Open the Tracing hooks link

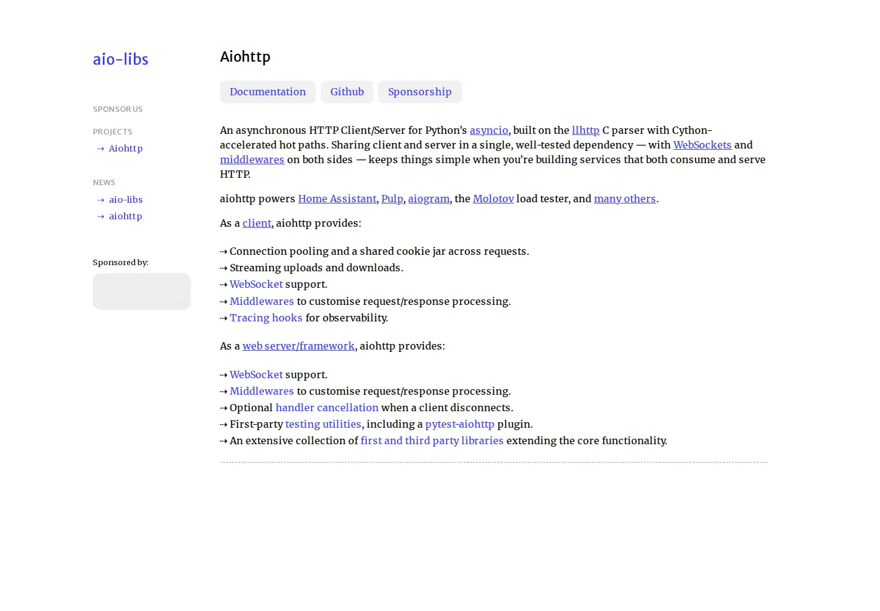266,318
